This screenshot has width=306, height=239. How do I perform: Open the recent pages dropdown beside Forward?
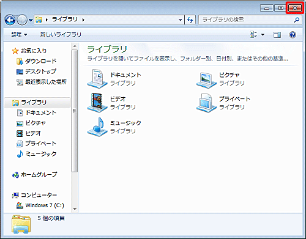coord(31,20)
